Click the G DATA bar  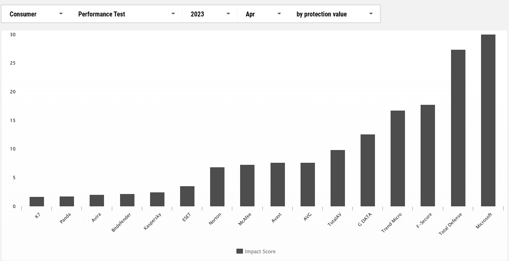pos(368,170)
